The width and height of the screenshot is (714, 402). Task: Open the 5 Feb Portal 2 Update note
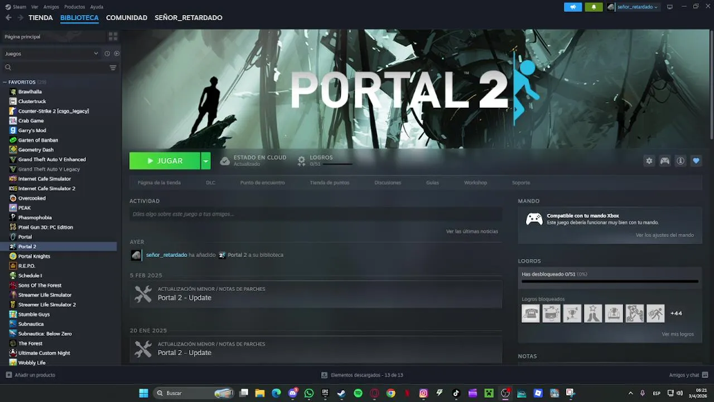click(x=316, y=294)
